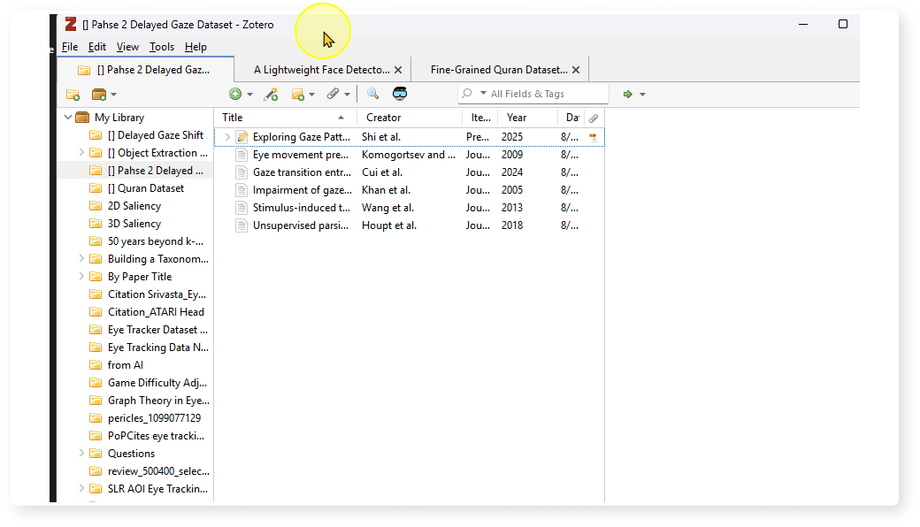Screen dimensions: 920x527
Task: Click the paperclip attachment column header
Action: (594, 118)
